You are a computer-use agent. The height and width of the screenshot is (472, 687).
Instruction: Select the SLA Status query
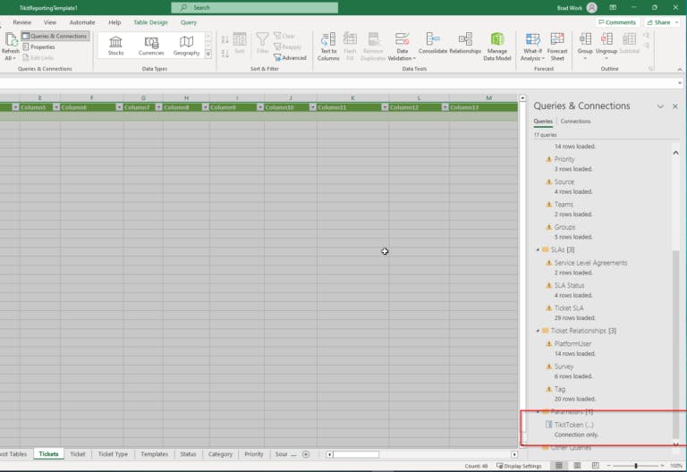(x=569, y=285)
